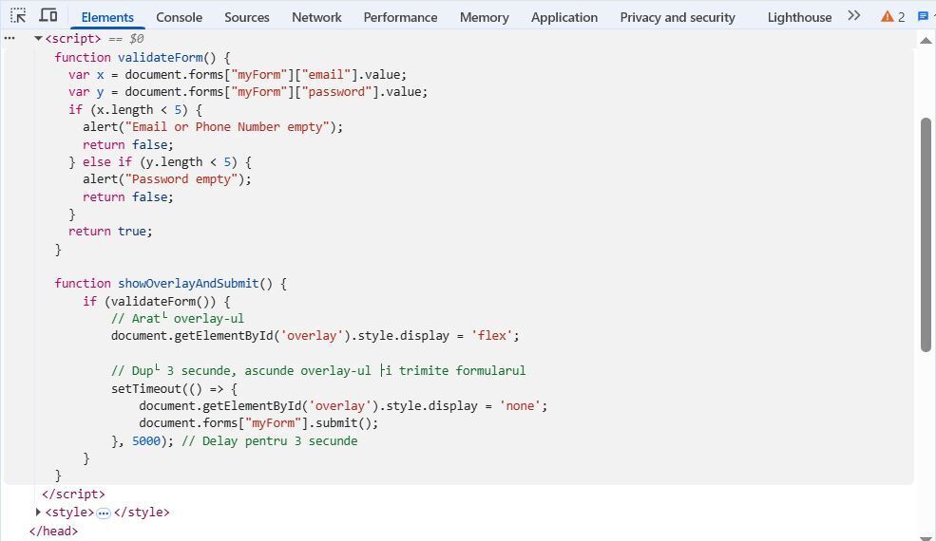The height and width of the screenshot is (541, 936).
Task: Switch to the Console tab
Action: 179,17
